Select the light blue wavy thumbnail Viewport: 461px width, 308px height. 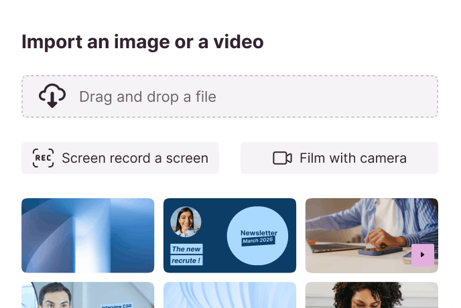[x=230, y=295]
